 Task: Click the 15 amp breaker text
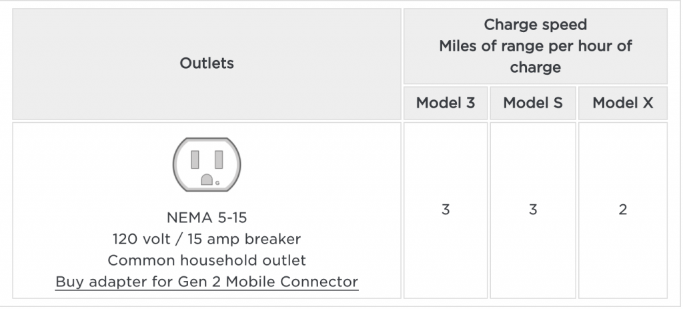[x=244, y=240]
